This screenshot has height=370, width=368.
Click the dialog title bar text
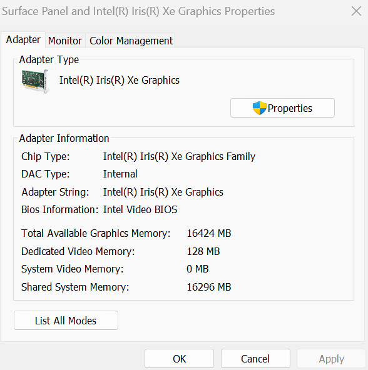tap(138, 11)
